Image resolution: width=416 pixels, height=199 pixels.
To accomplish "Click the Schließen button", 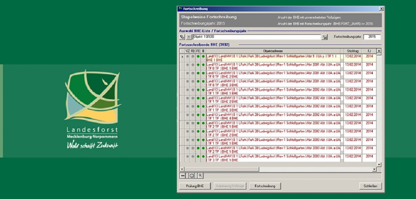I will [x=370, y=186].
